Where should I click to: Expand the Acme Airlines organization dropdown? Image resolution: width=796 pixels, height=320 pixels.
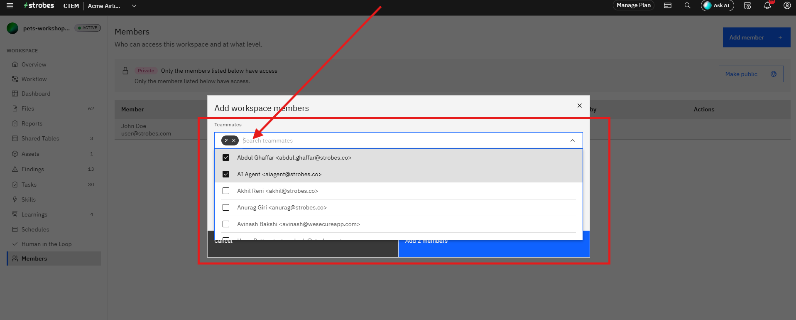pyautogui.click(x=134, y=6)
